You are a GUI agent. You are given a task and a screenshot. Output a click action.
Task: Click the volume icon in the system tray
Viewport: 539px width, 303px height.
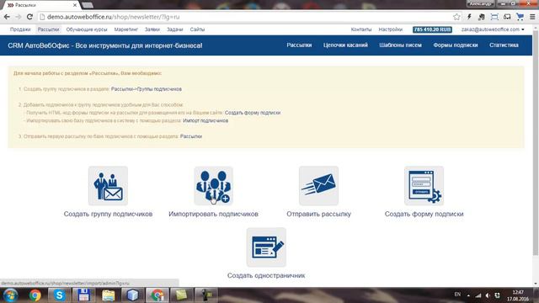(x=488, y=295)
